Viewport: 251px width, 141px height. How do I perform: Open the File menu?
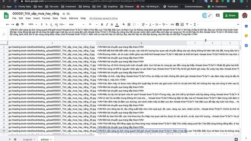point(14,18)
